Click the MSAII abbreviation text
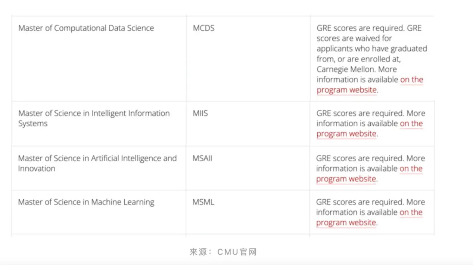The width and height of the screenshot is (473, 265). pyautogui.click(x=202, y=158)
